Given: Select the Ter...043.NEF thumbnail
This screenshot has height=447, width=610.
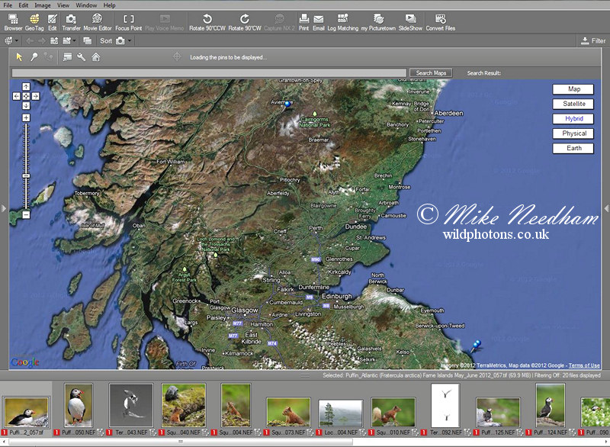Looking at the screenshot, I should point(131,405).
